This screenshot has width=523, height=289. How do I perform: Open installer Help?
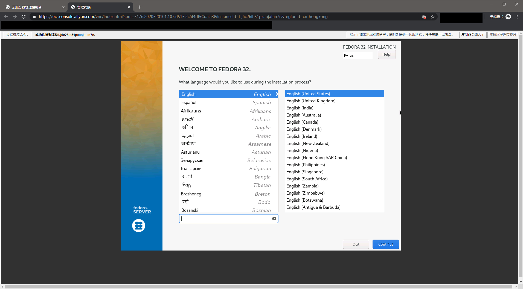tap(387, 54)
